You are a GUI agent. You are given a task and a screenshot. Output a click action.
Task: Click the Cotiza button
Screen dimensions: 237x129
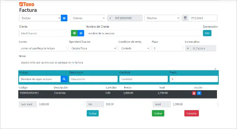pos(93,113)
